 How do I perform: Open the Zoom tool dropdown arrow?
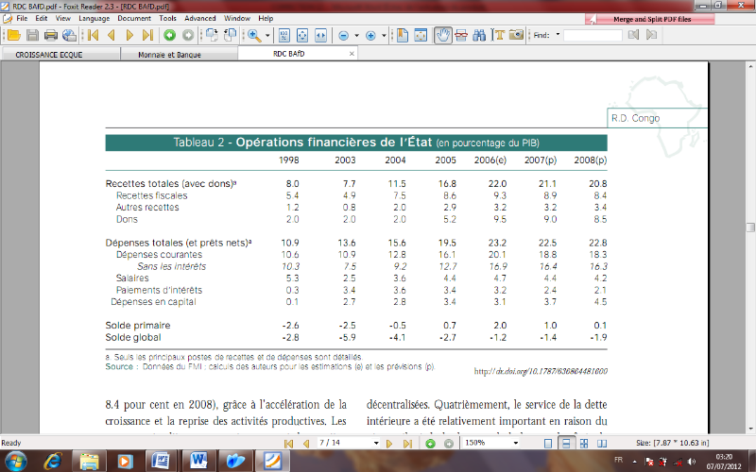point(267,35)
